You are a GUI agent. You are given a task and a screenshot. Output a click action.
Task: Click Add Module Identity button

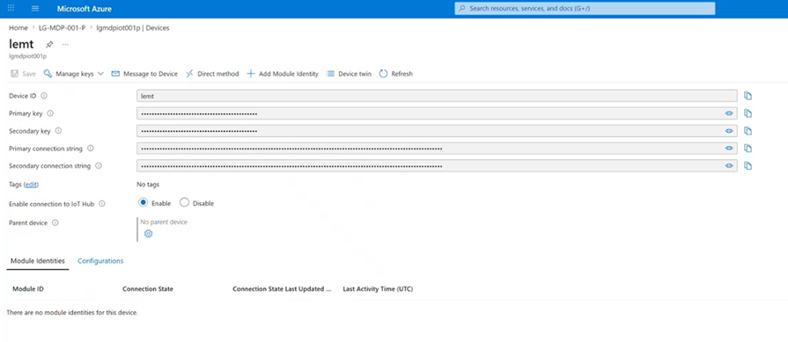click(283, 74)
